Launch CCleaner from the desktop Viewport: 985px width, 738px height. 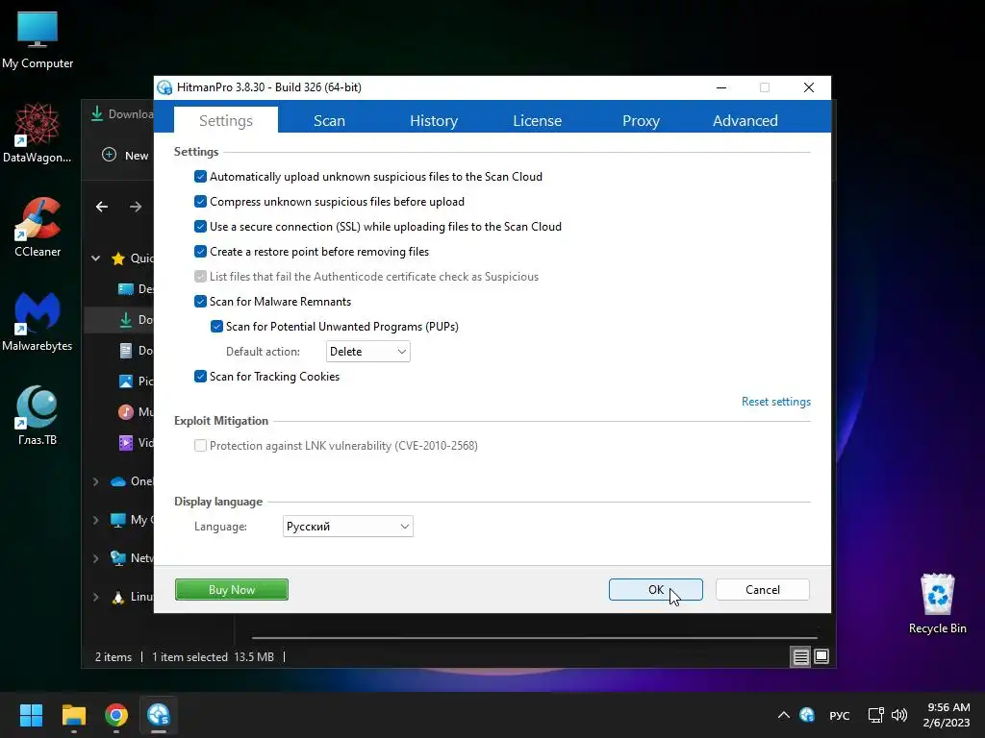(x=38, y=227)
